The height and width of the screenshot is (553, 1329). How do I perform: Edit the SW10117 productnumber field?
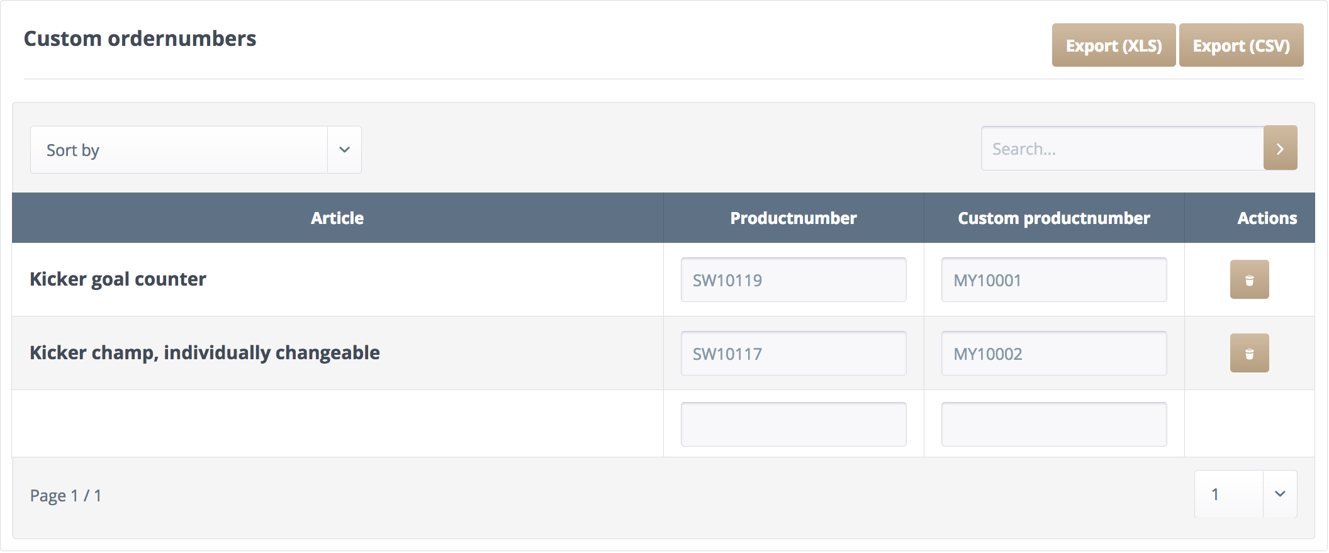[x=793, y=354]
